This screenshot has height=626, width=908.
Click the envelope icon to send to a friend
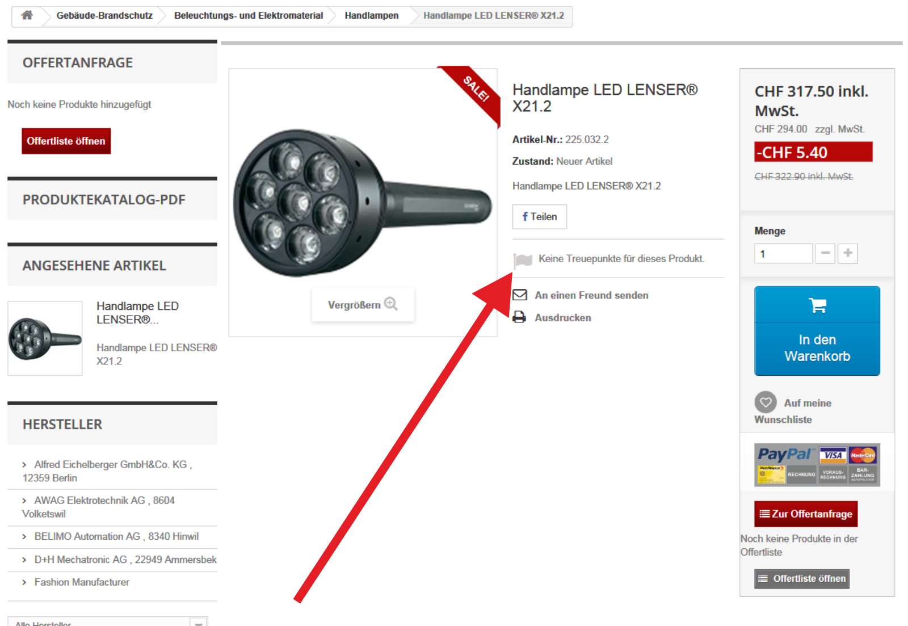pyautogui.click(x=520, y=295)
